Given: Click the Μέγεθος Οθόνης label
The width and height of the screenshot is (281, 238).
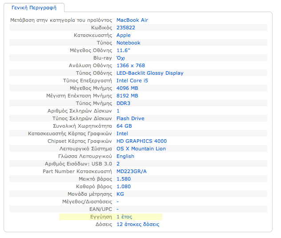Looking at the screenshot, I should click(x=91, y=50).
